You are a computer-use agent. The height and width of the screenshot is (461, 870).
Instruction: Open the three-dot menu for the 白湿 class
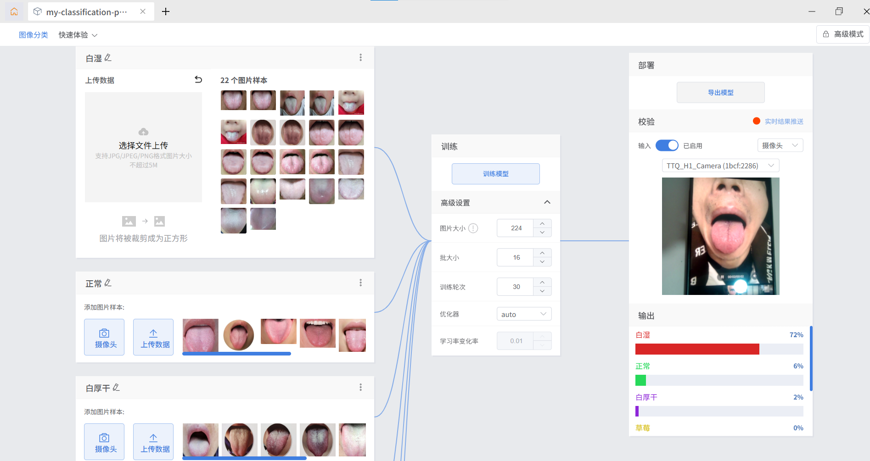(360, 57)
